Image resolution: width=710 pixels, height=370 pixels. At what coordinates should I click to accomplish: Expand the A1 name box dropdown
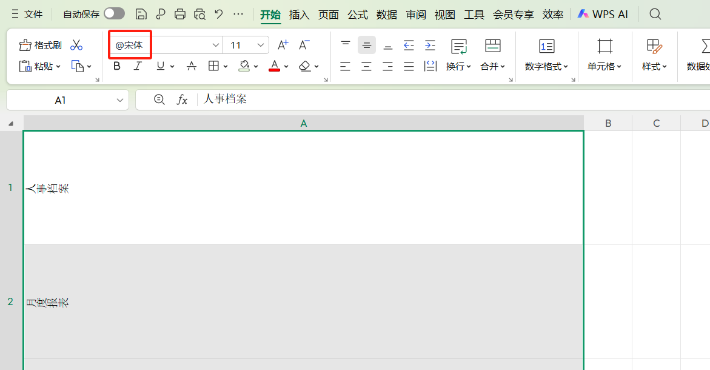[120, 100]
